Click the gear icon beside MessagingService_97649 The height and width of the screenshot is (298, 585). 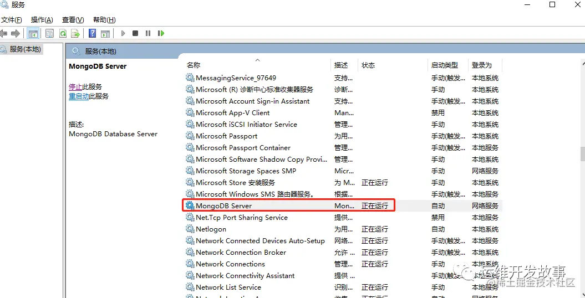coord(190,78)
